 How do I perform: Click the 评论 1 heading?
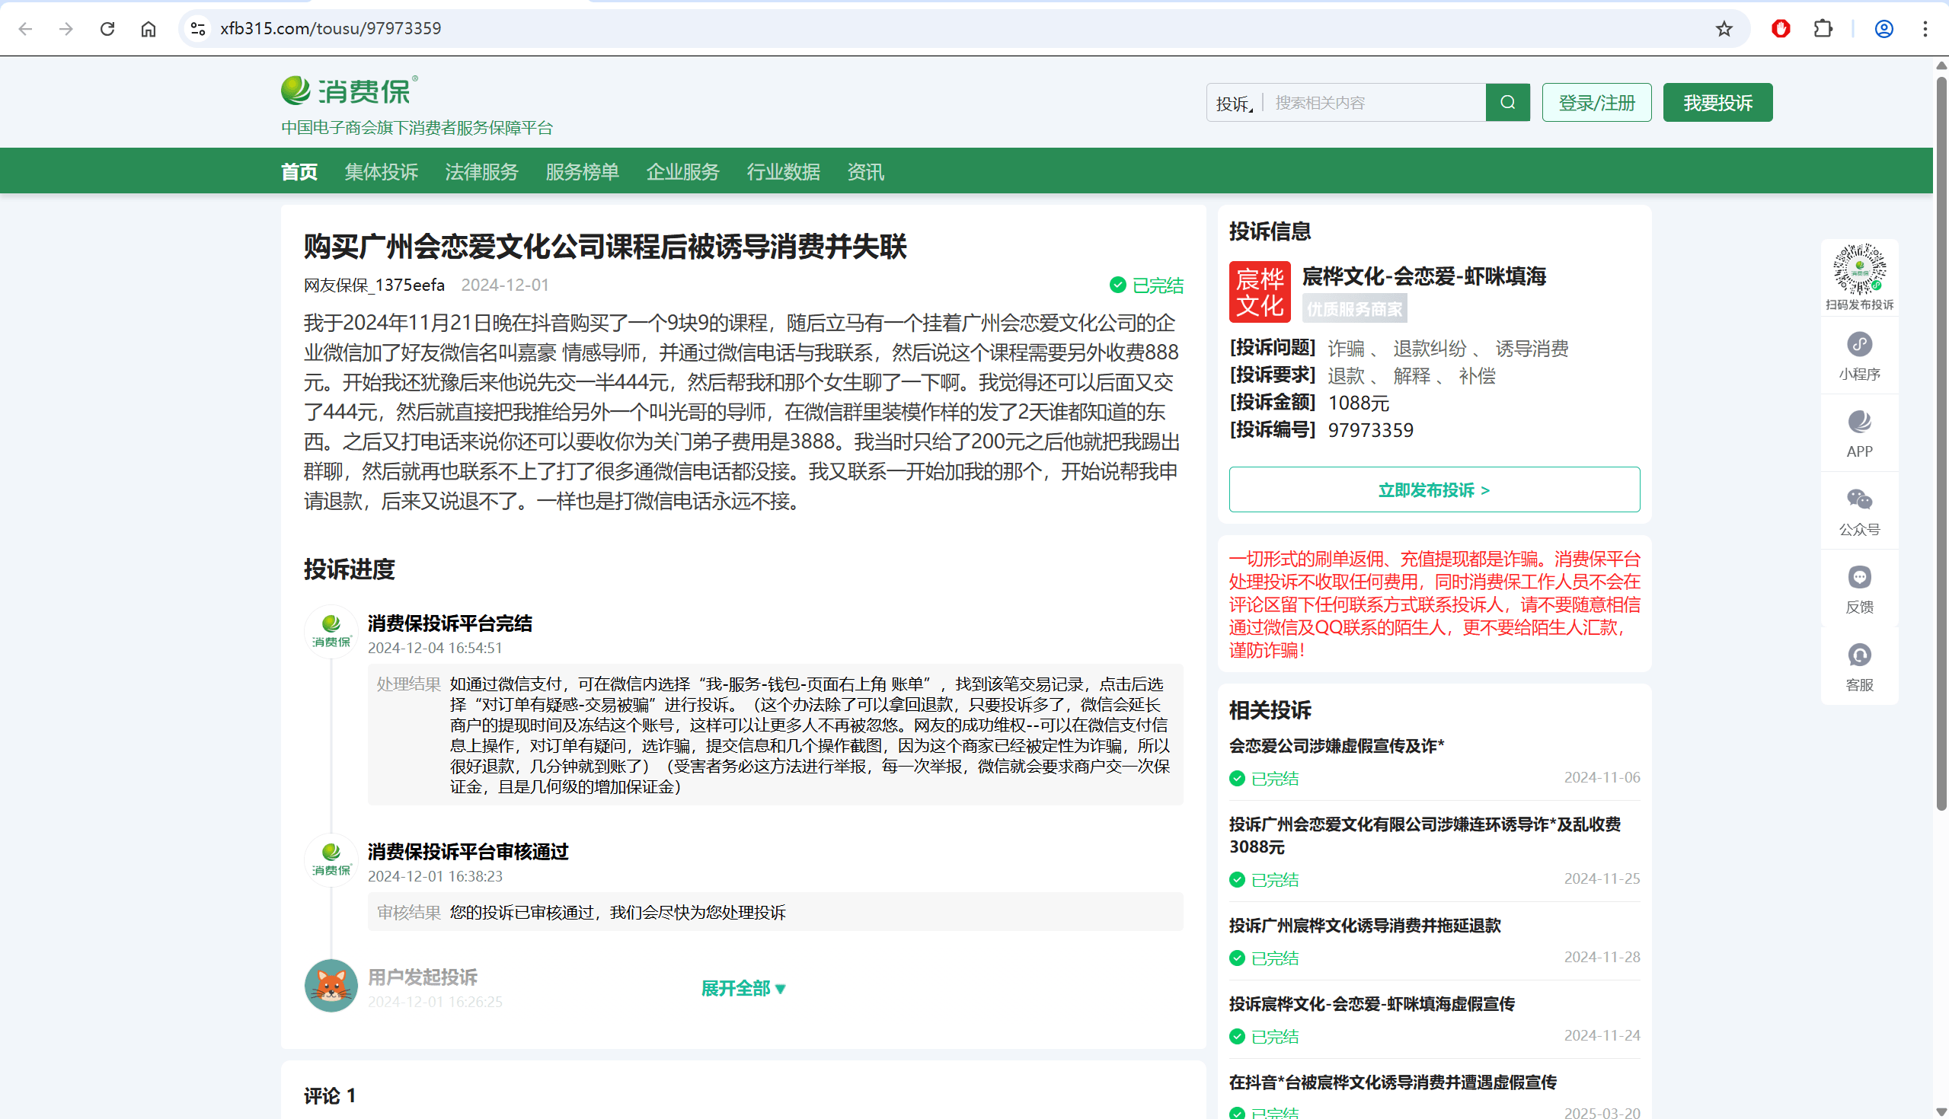330,1095
